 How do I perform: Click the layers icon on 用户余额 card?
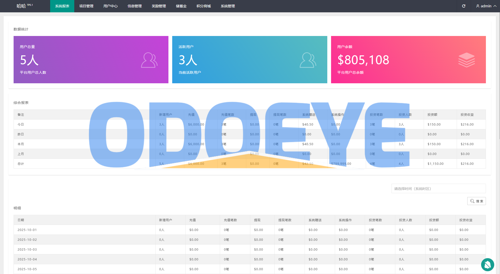pyautogui.click(x=466, y=60)
